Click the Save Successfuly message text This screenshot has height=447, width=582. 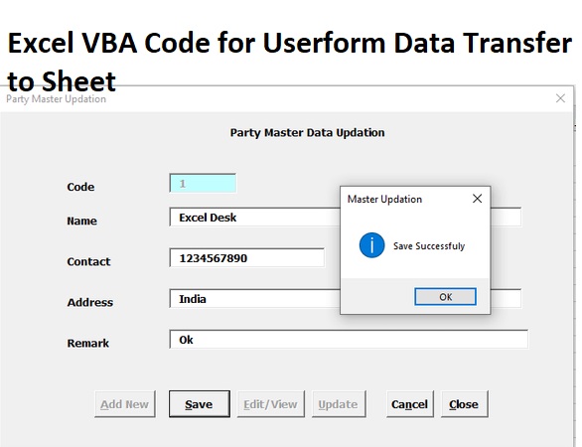(429, 245)
